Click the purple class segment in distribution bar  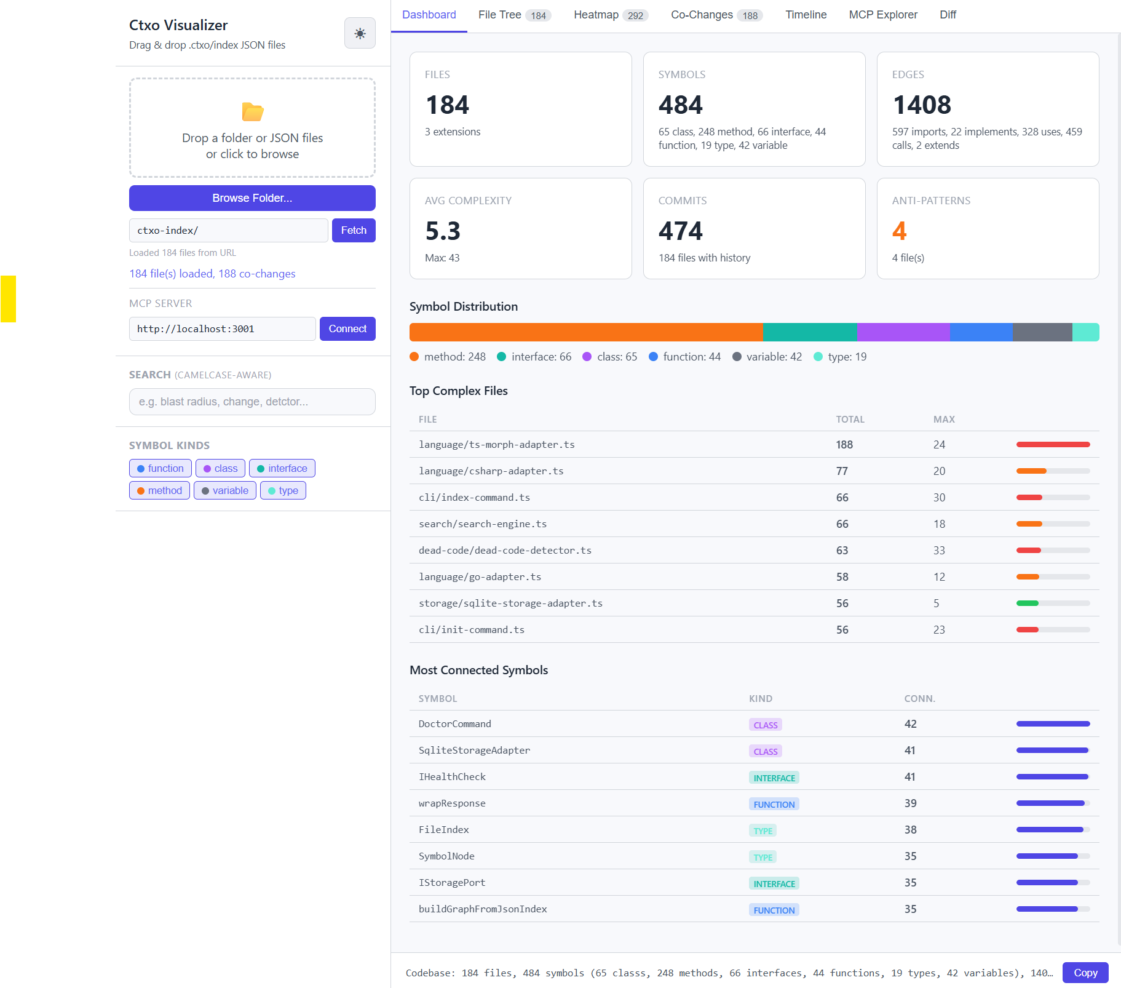pos(903,332)
